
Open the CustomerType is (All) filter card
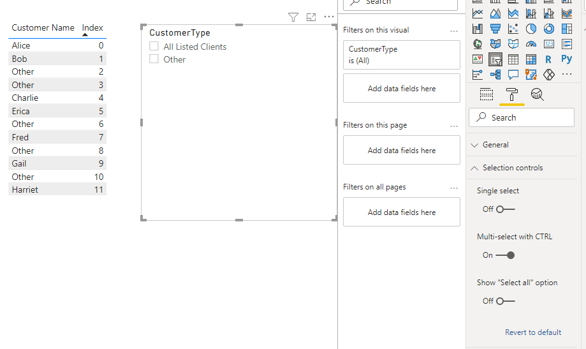(401, 55)
